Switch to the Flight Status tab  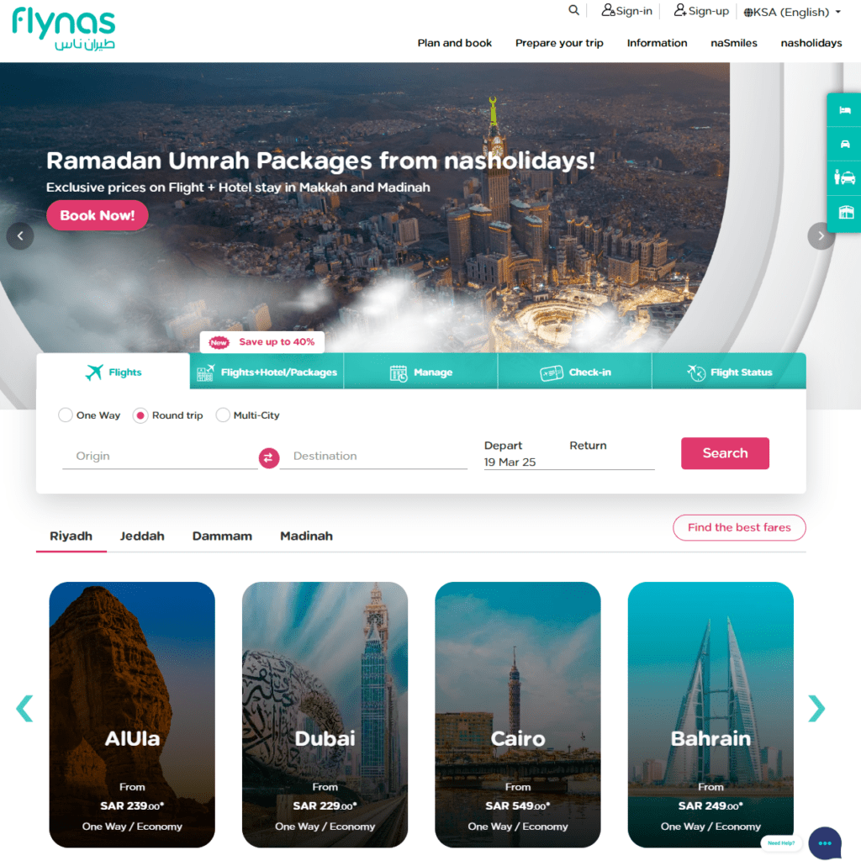(x=729, y=372)
